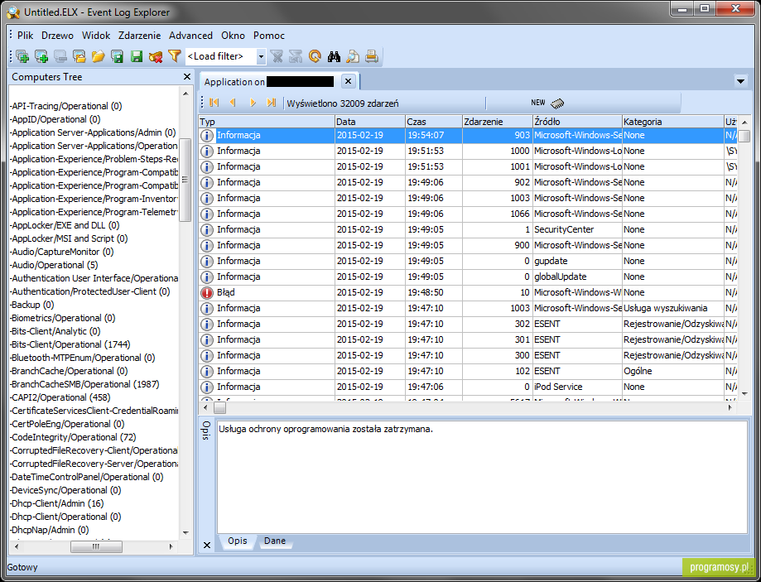Screen dimensions: 761x582
Task: Select AppLocker/EXE and DLL (0) item
Action: pyautogui.click(x=65, y=225)
